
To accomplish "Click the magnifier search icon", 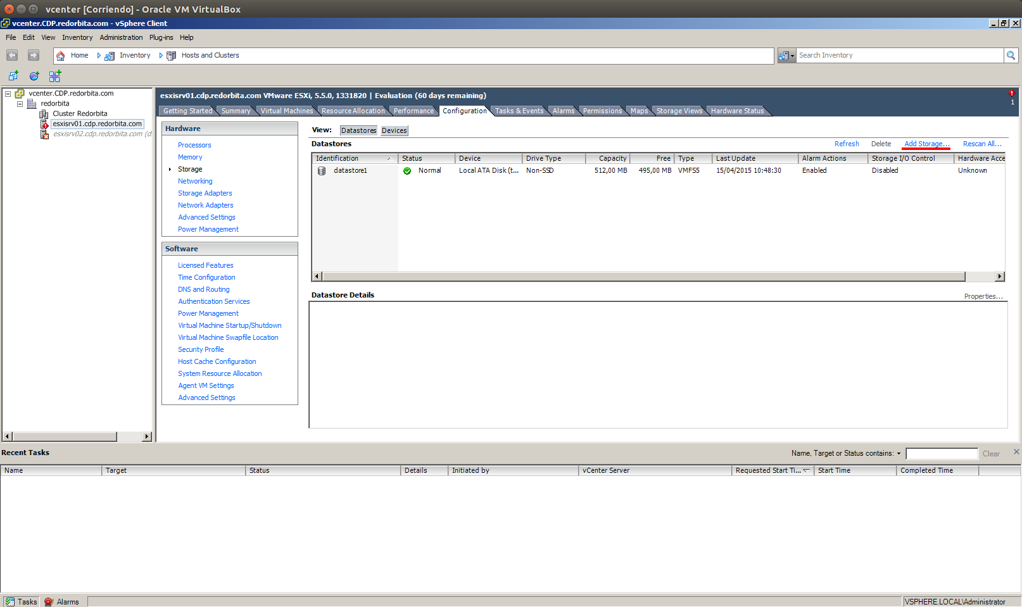I will point(1011,56).
